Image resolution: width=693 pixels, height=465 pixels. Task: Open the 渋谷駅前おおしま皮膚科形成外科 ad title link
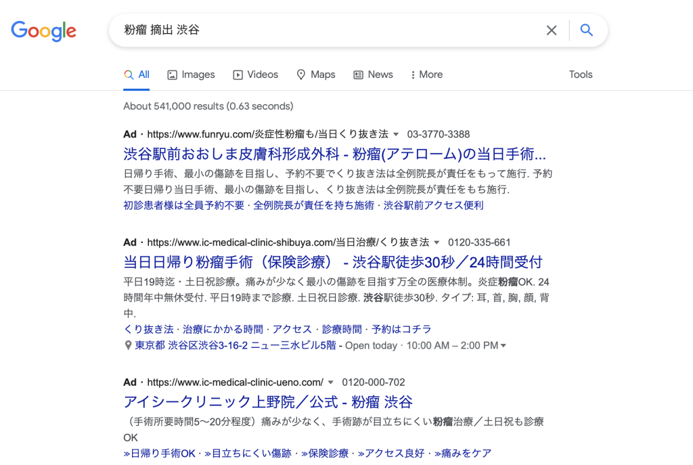coord(334,154)
